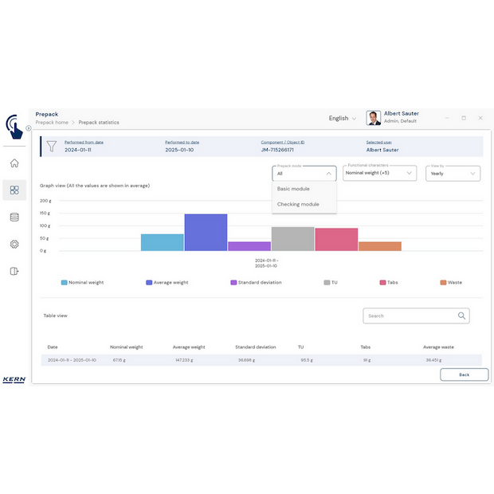Open the View by Yearly dropdown
494x494 pixels.
click(x=453, y=173)
